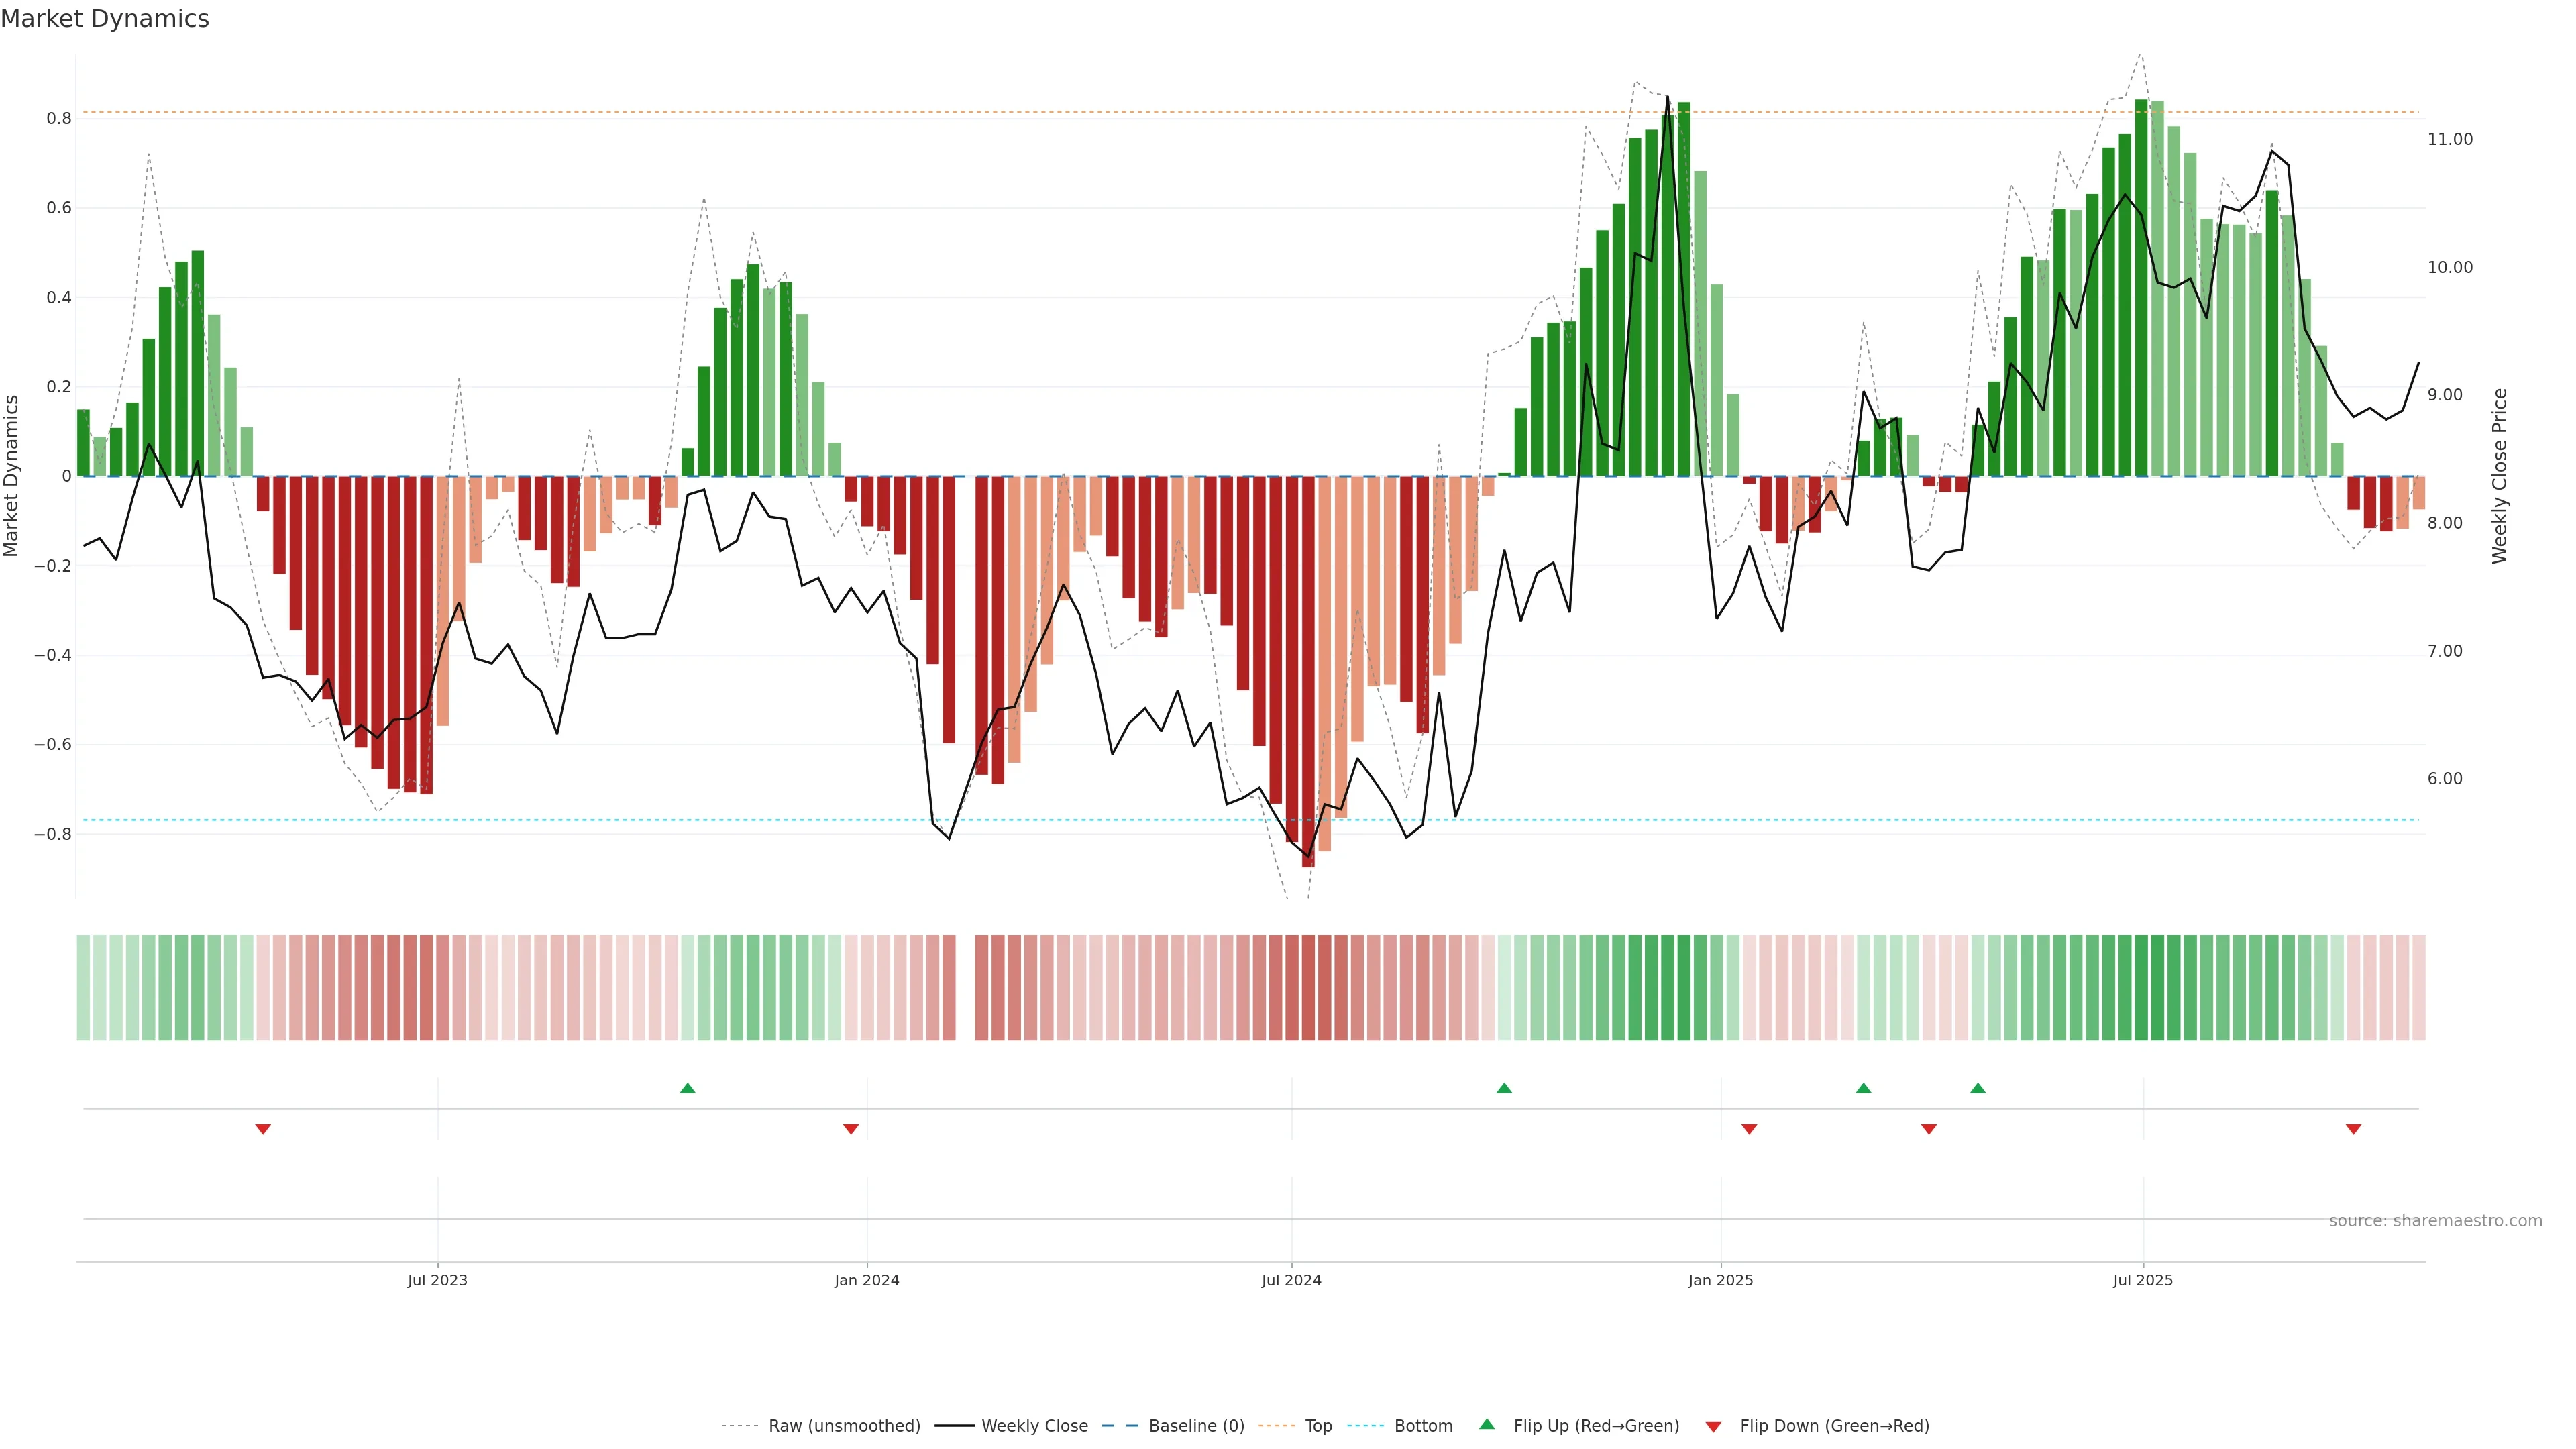This screenshot has width=2576, height=1449.
Task: Click the rightmost red flip-down triangle marker
Action: pyautogui.click(x=2353, y=1129)
